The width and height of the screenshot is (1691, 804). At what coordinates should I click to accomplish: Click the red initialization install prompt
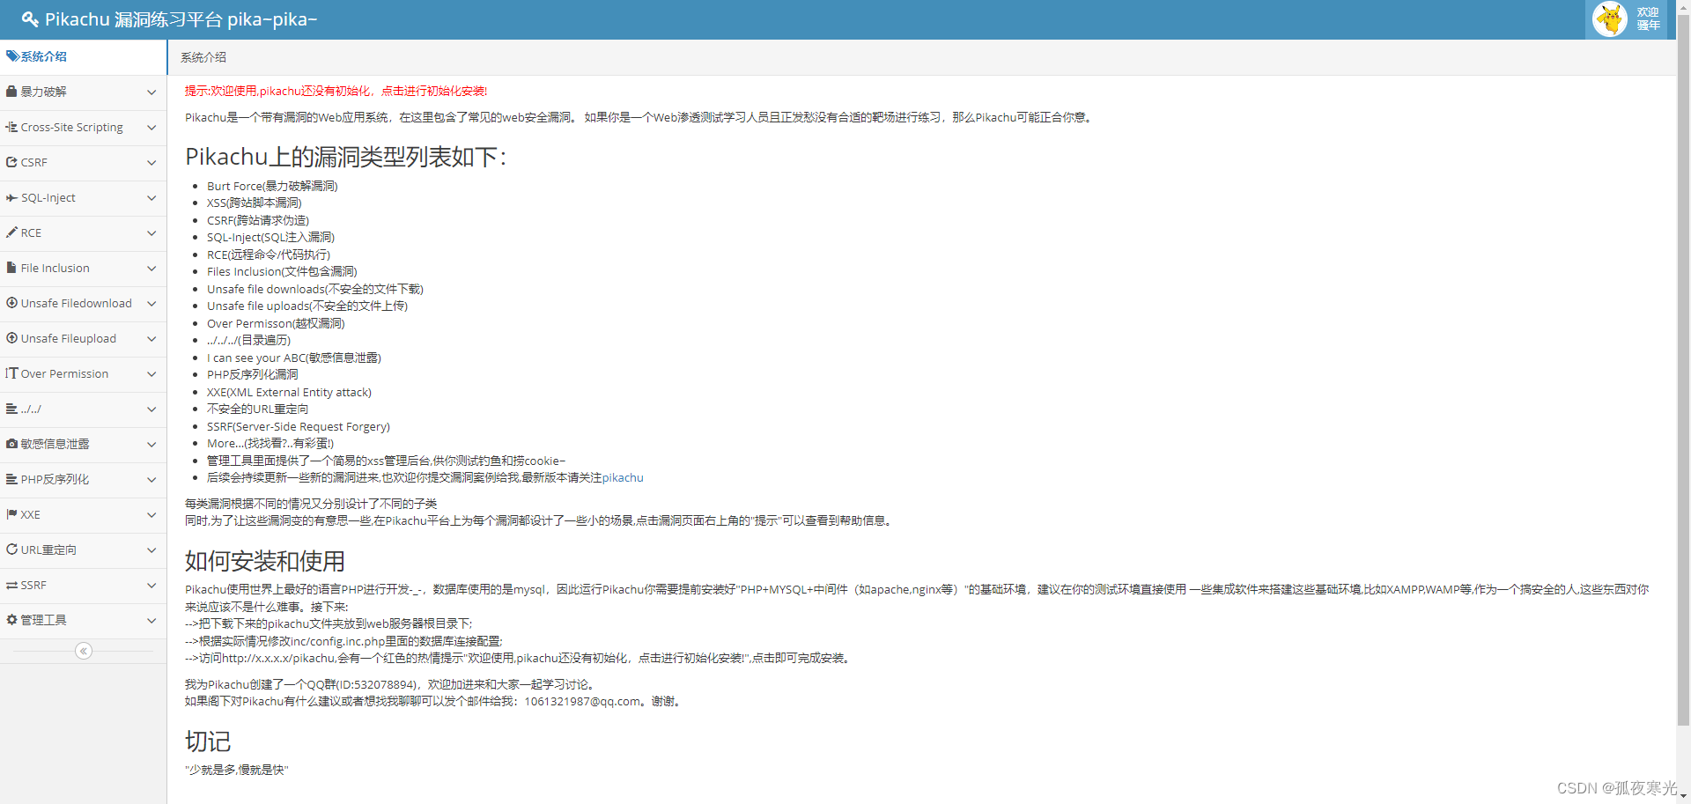(x=335, y=91)
